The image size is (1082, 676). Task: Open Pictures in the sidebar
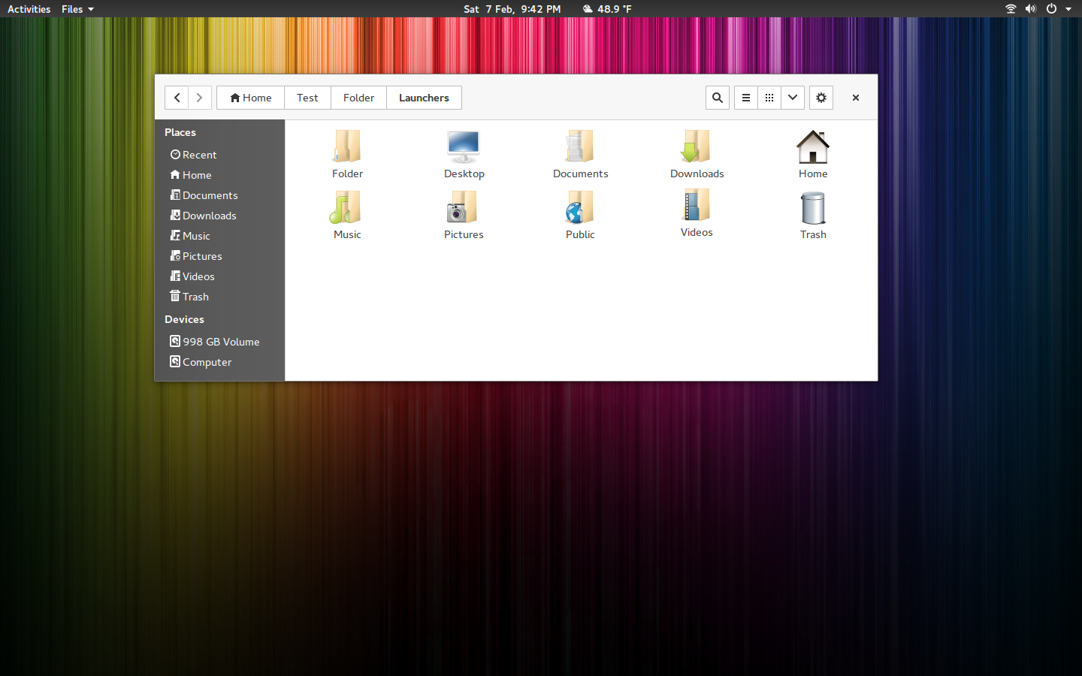[x=219, y=256]
